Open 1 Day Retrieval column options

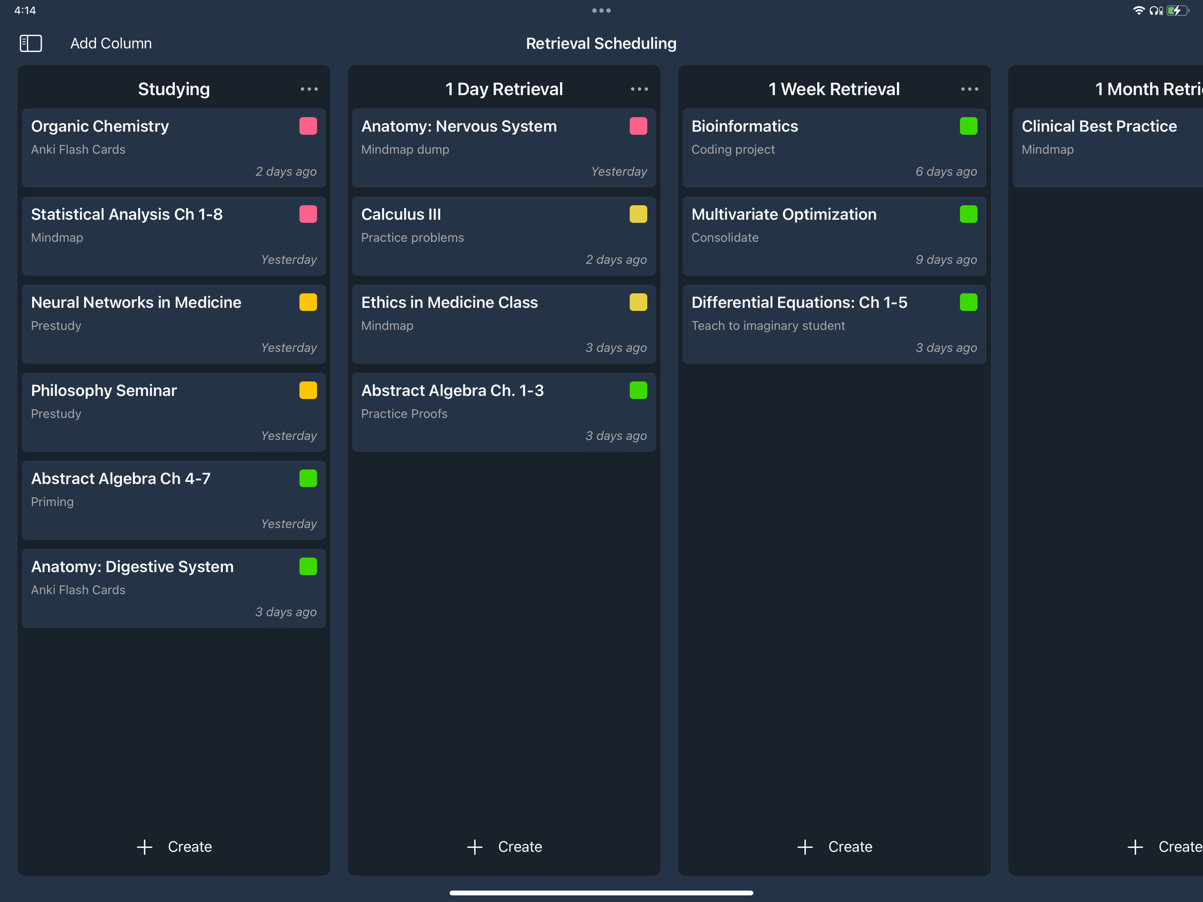pos(639,89)
